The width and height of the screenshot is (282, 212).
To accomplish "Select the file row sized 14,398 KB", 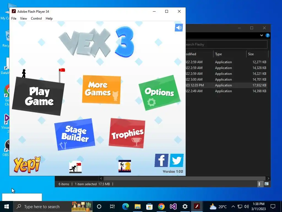I will [x=226, y=91].
